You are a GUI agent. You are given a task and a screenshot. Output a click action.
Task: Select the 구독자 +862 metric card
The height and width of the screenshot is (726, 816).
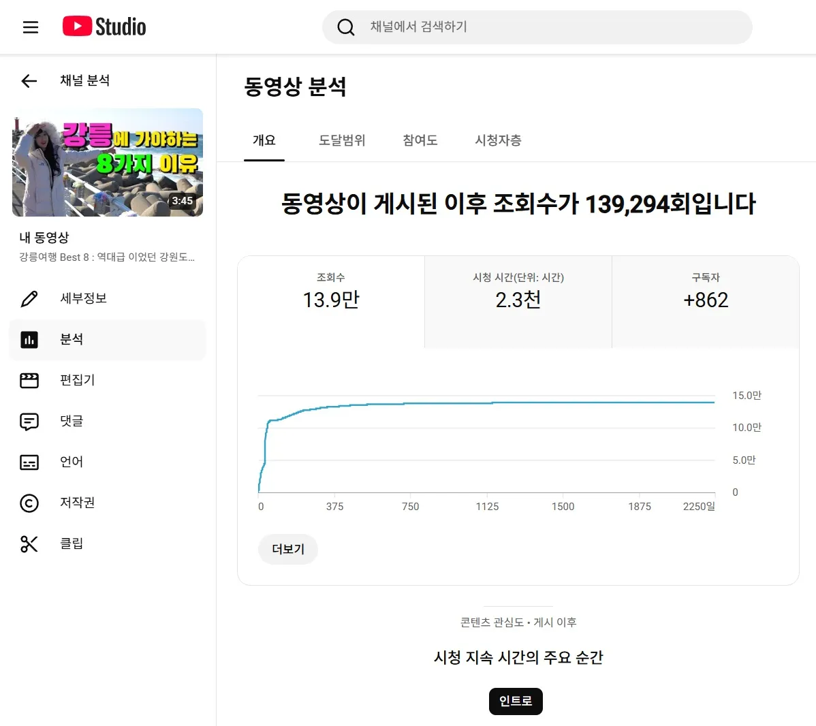(706, 301)
